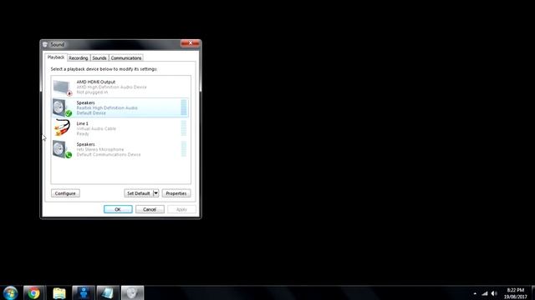Open device Properties button
Screen dimensions: 535x300
tap(176, 193)
